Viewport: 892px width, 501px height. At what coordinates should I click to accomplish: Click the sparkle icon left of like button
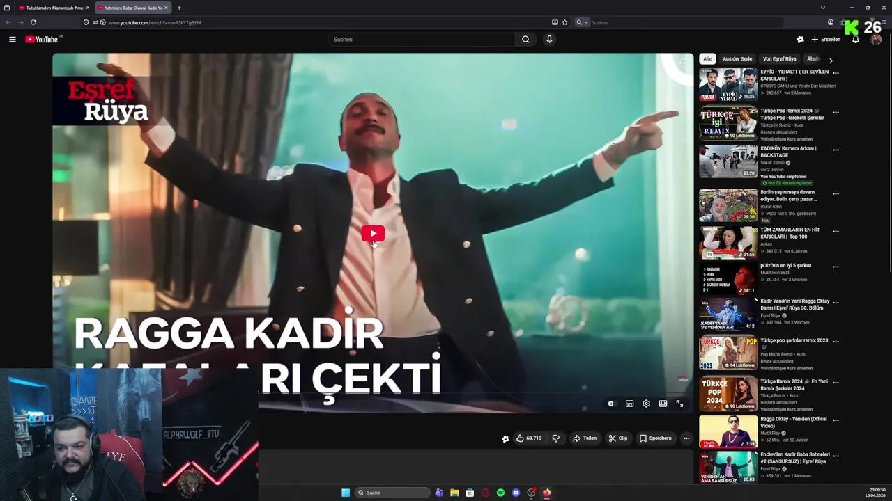(505, 438)
